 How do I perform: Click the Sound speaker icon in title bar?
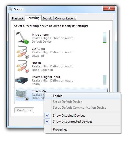click(10, 9)
